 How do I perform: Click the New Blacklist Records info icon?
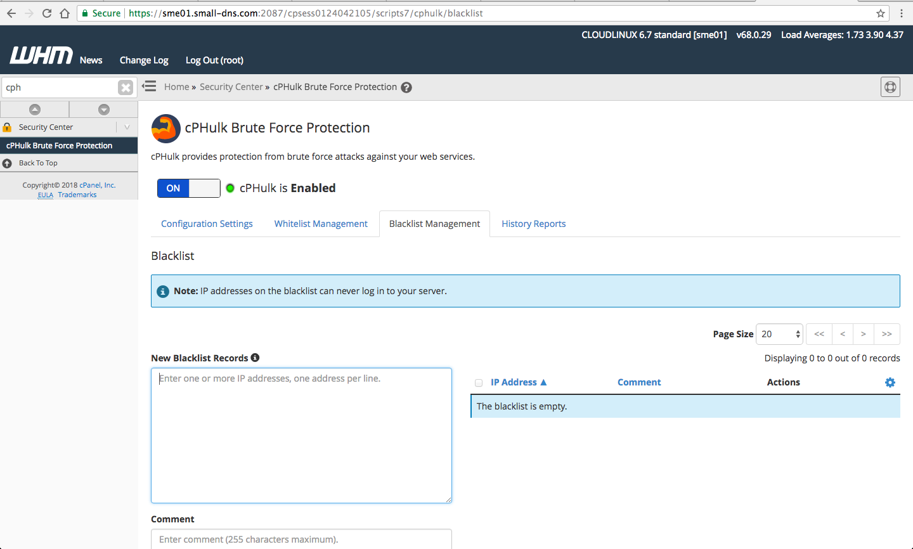click(255, 358)
